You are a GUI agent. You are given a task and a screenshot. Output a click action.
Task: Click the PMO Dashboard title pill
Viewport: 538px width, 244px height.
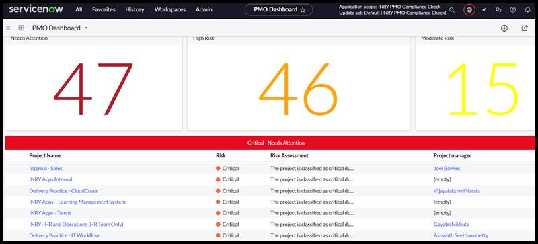coord(278,9)
